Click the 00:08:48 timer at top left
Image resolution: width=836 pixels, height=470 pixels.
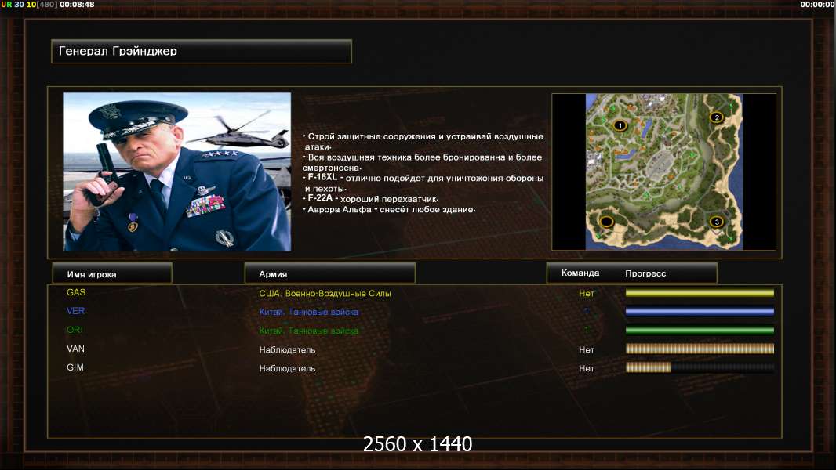coord(77,4)
